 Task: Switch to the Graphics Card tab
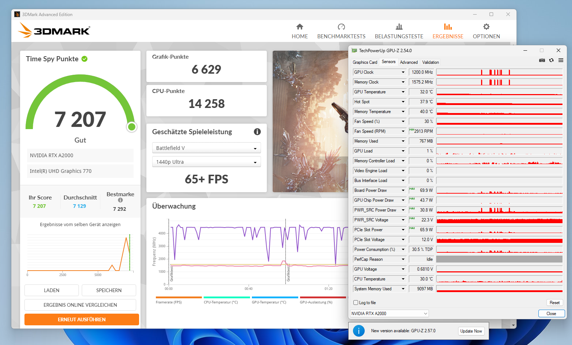click(x=365, y=62)
